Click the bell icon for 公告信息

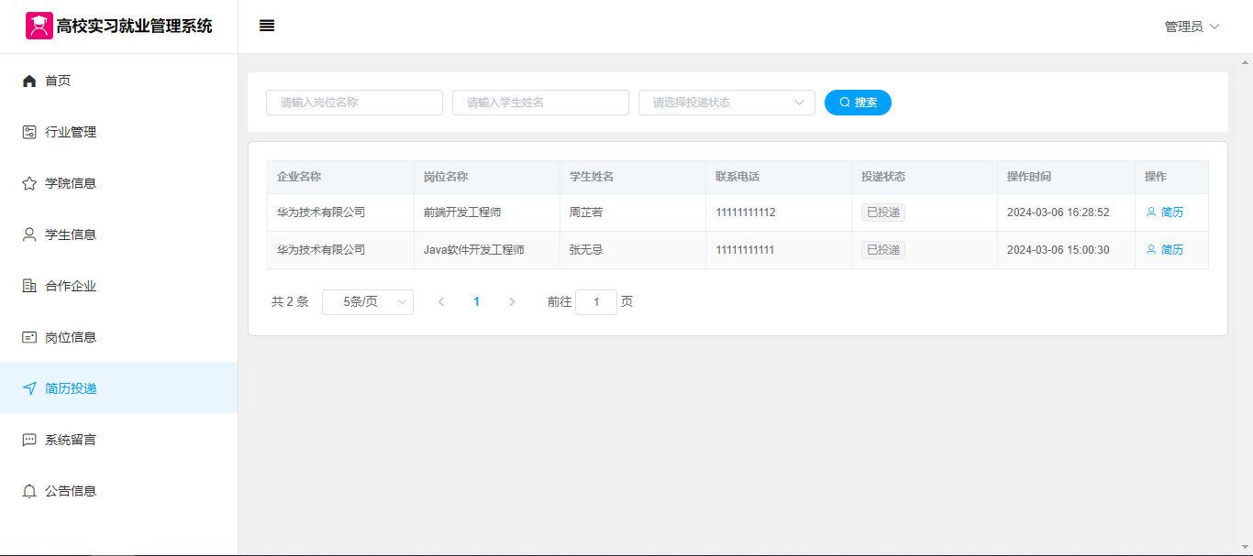click(x=29, y=491)
